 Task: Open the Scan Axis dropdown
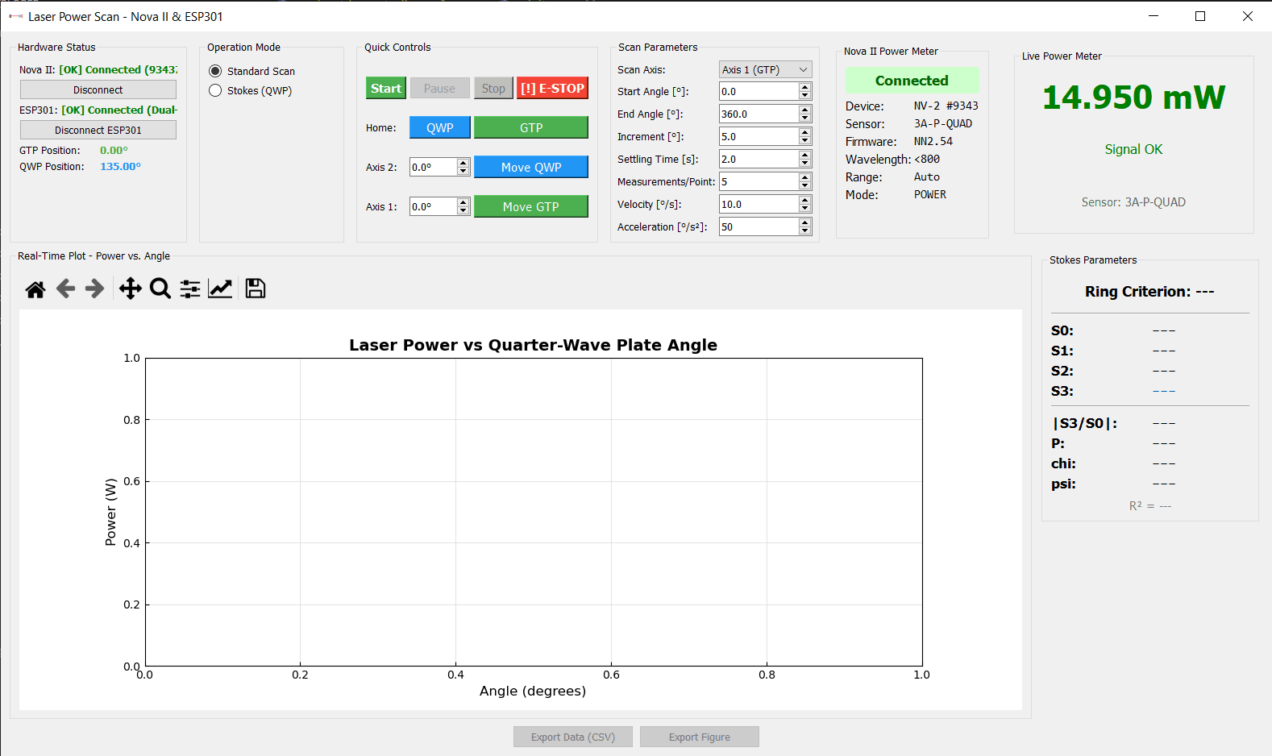coord(765,70)
